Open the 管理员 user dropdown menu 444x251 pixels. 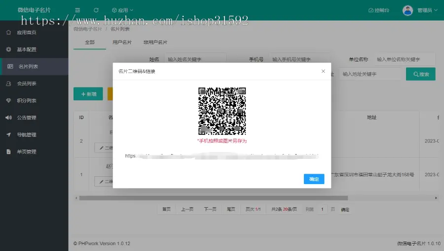click(x=427, y=10)
